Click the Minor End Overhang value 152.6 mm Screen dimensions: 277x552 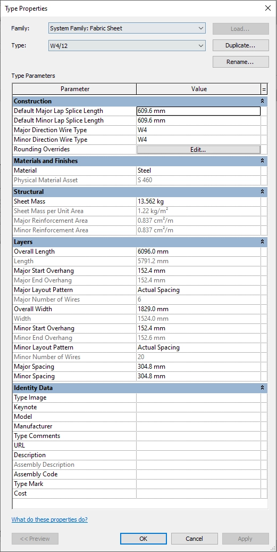(198, 338)
